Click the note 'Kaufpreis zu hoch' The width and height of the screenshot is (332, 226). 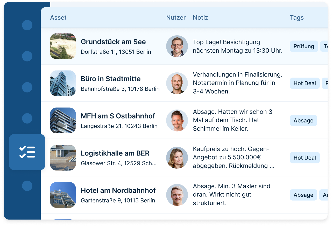pyautogui.click(x=234, y=157)
